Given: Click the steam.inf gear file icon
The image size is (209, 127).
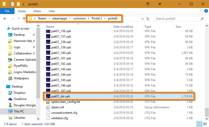Looking at the screenshot, I should (48, 107).
